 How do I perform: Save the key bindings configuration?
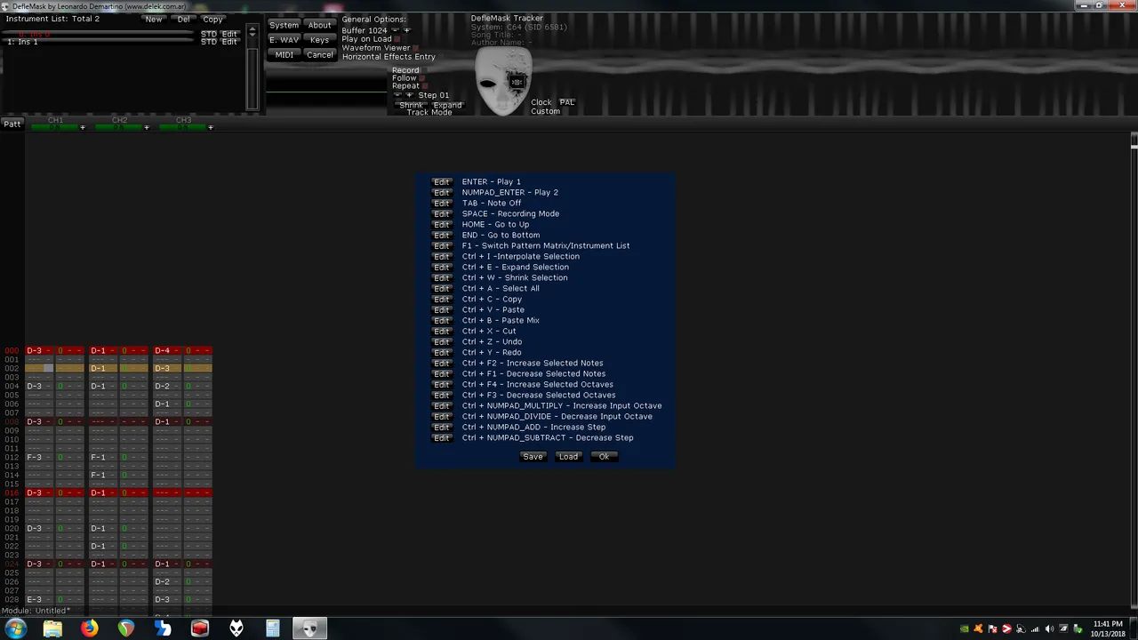tap(533, 457)
